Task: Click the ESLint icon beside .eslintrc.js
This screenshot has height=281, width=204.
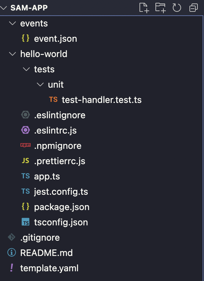Action: tap(25, 130)
